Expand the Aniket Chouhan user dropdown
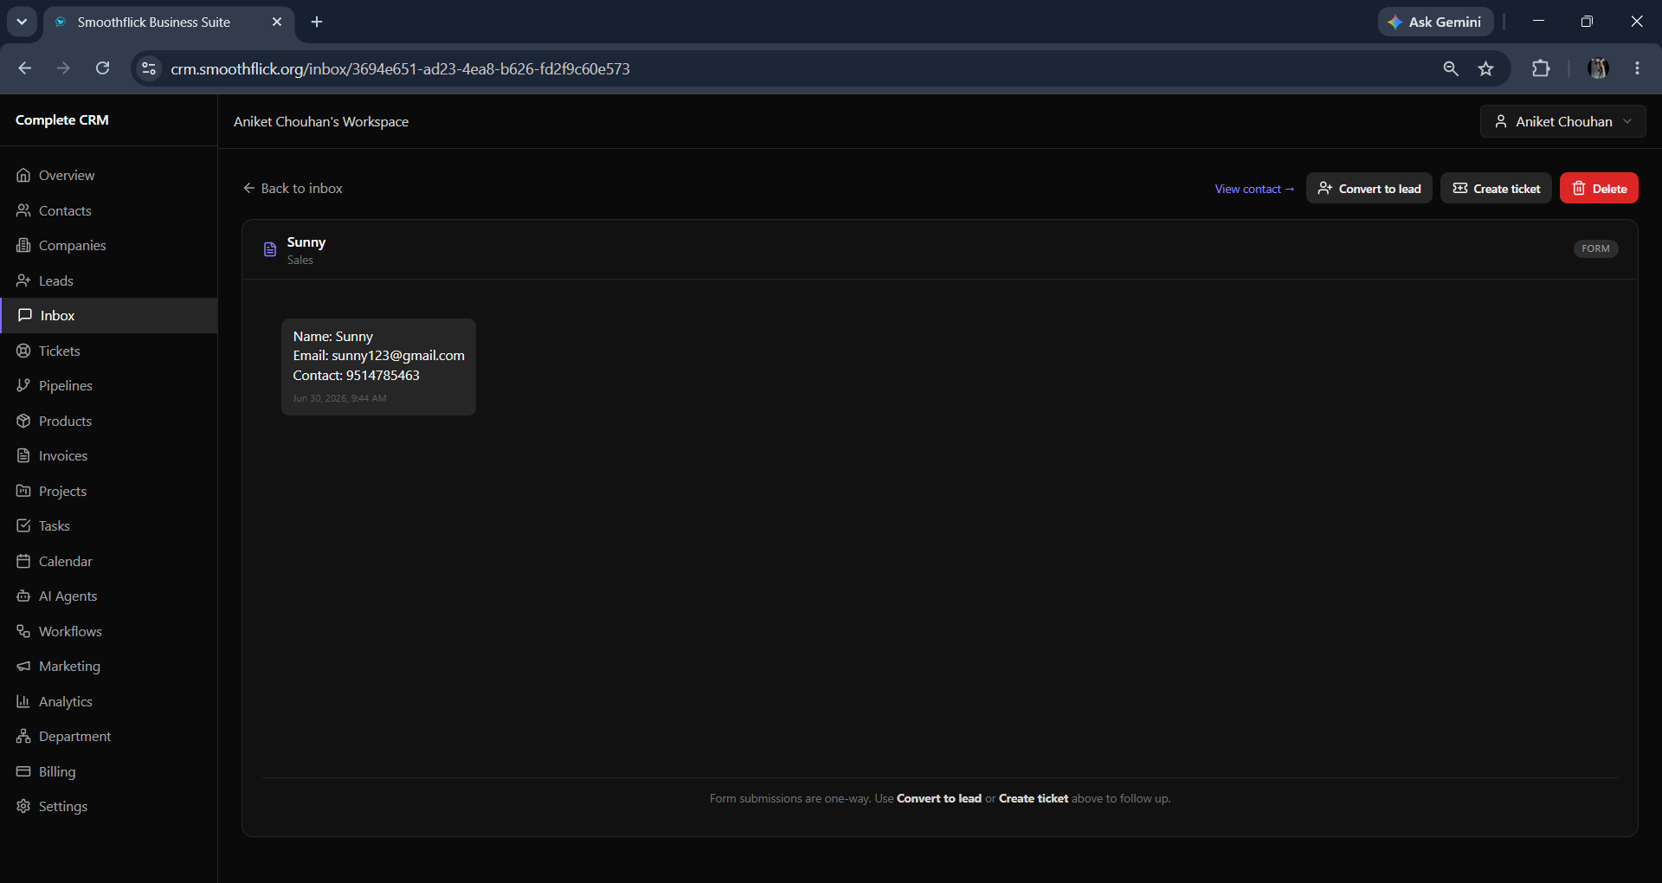Screen dimensions: 1662x883 [x=1563, y=121]
